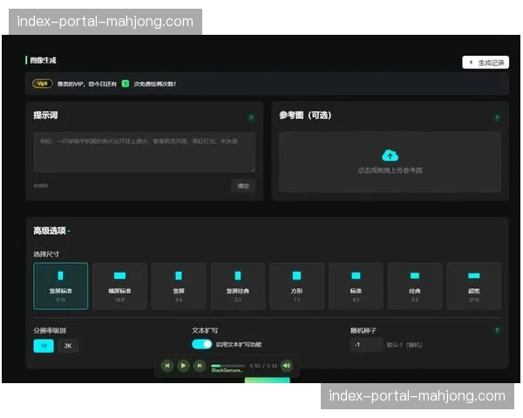
Task: Select the 方形 1:1 size
Action: 297,286
